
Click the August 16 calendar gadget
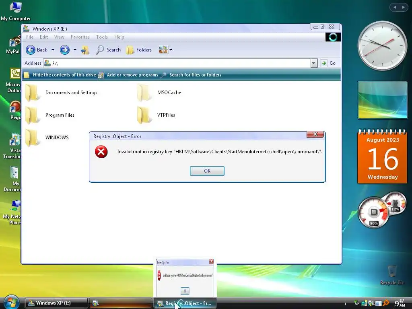tap(382, 157)
